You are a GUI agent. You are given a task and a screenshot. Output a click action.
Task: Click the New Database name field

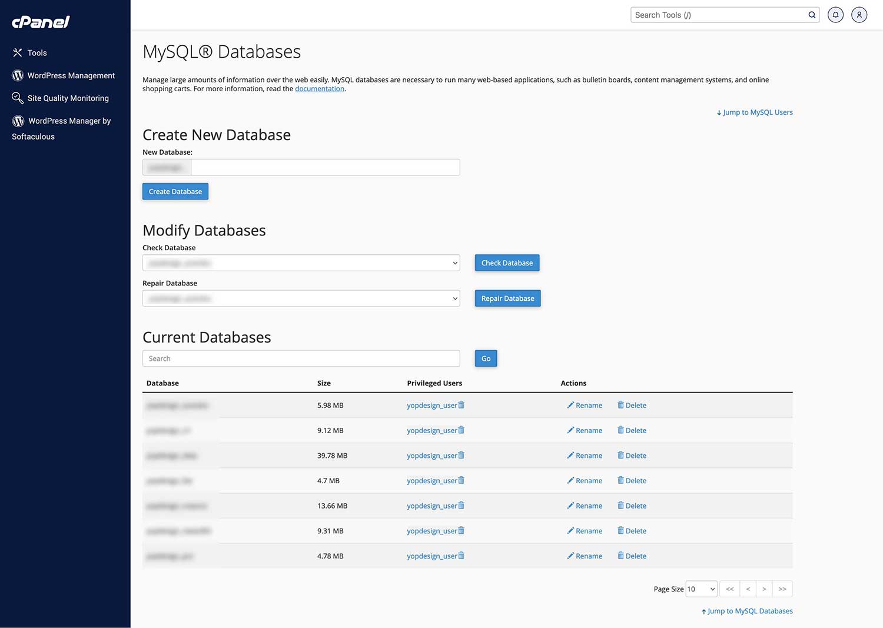click(x=326, y=167)
